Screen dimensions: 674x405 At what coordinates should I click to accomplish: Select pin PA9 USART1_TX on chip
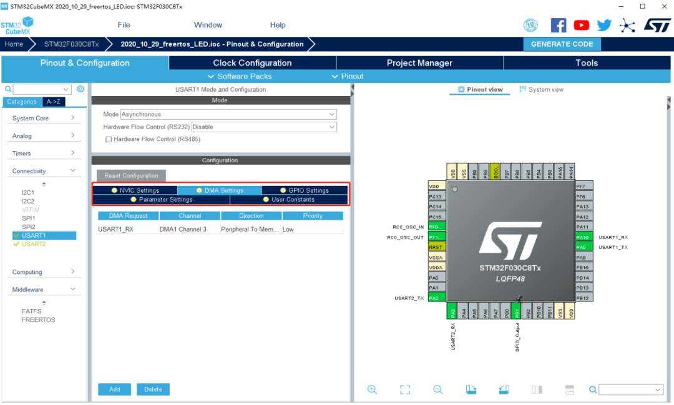click(584, 247)
